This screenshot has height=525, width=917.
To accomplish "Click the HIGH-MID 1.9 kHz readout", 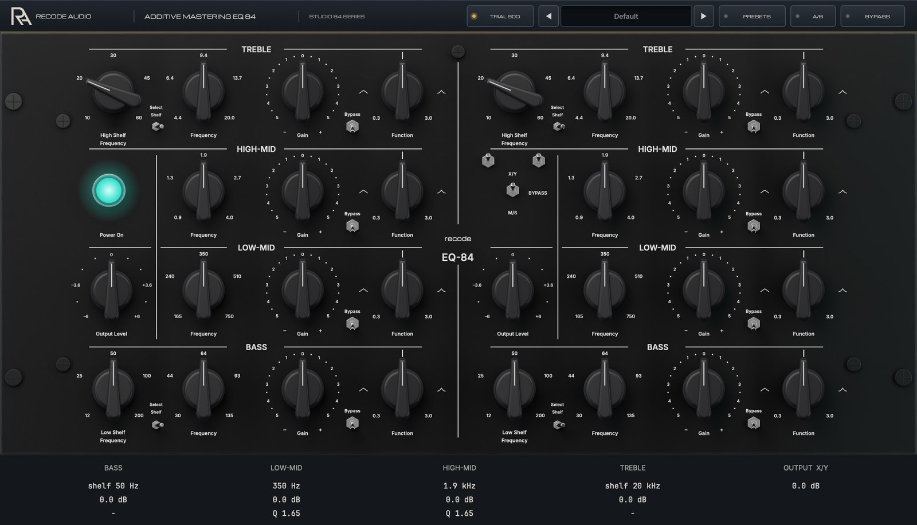I will [x=459, y=485].
